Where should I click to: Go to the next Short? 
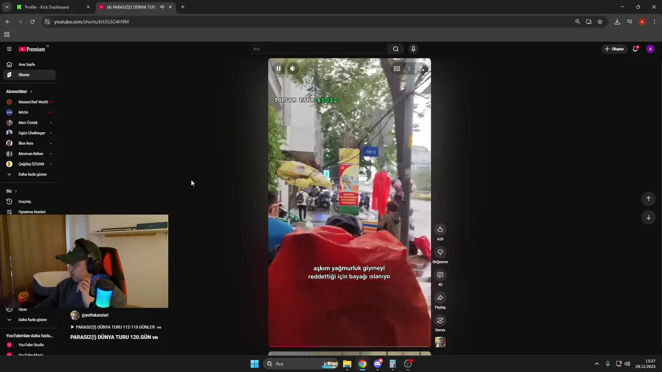tap(648, 218)
